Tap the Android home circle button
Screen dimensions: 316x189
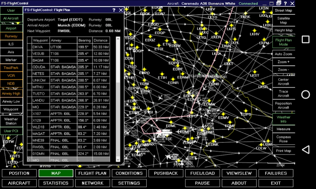pos(306,94)
